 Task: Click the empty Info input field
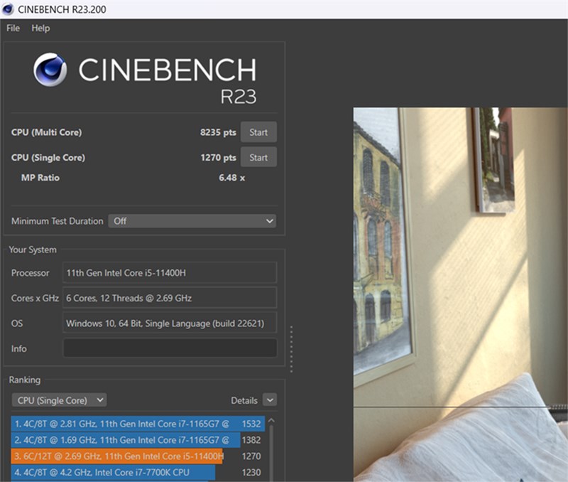pos(170,348)
